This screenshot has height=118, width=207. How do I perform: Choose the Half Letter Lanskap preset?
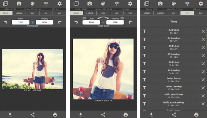coord(174,104)
